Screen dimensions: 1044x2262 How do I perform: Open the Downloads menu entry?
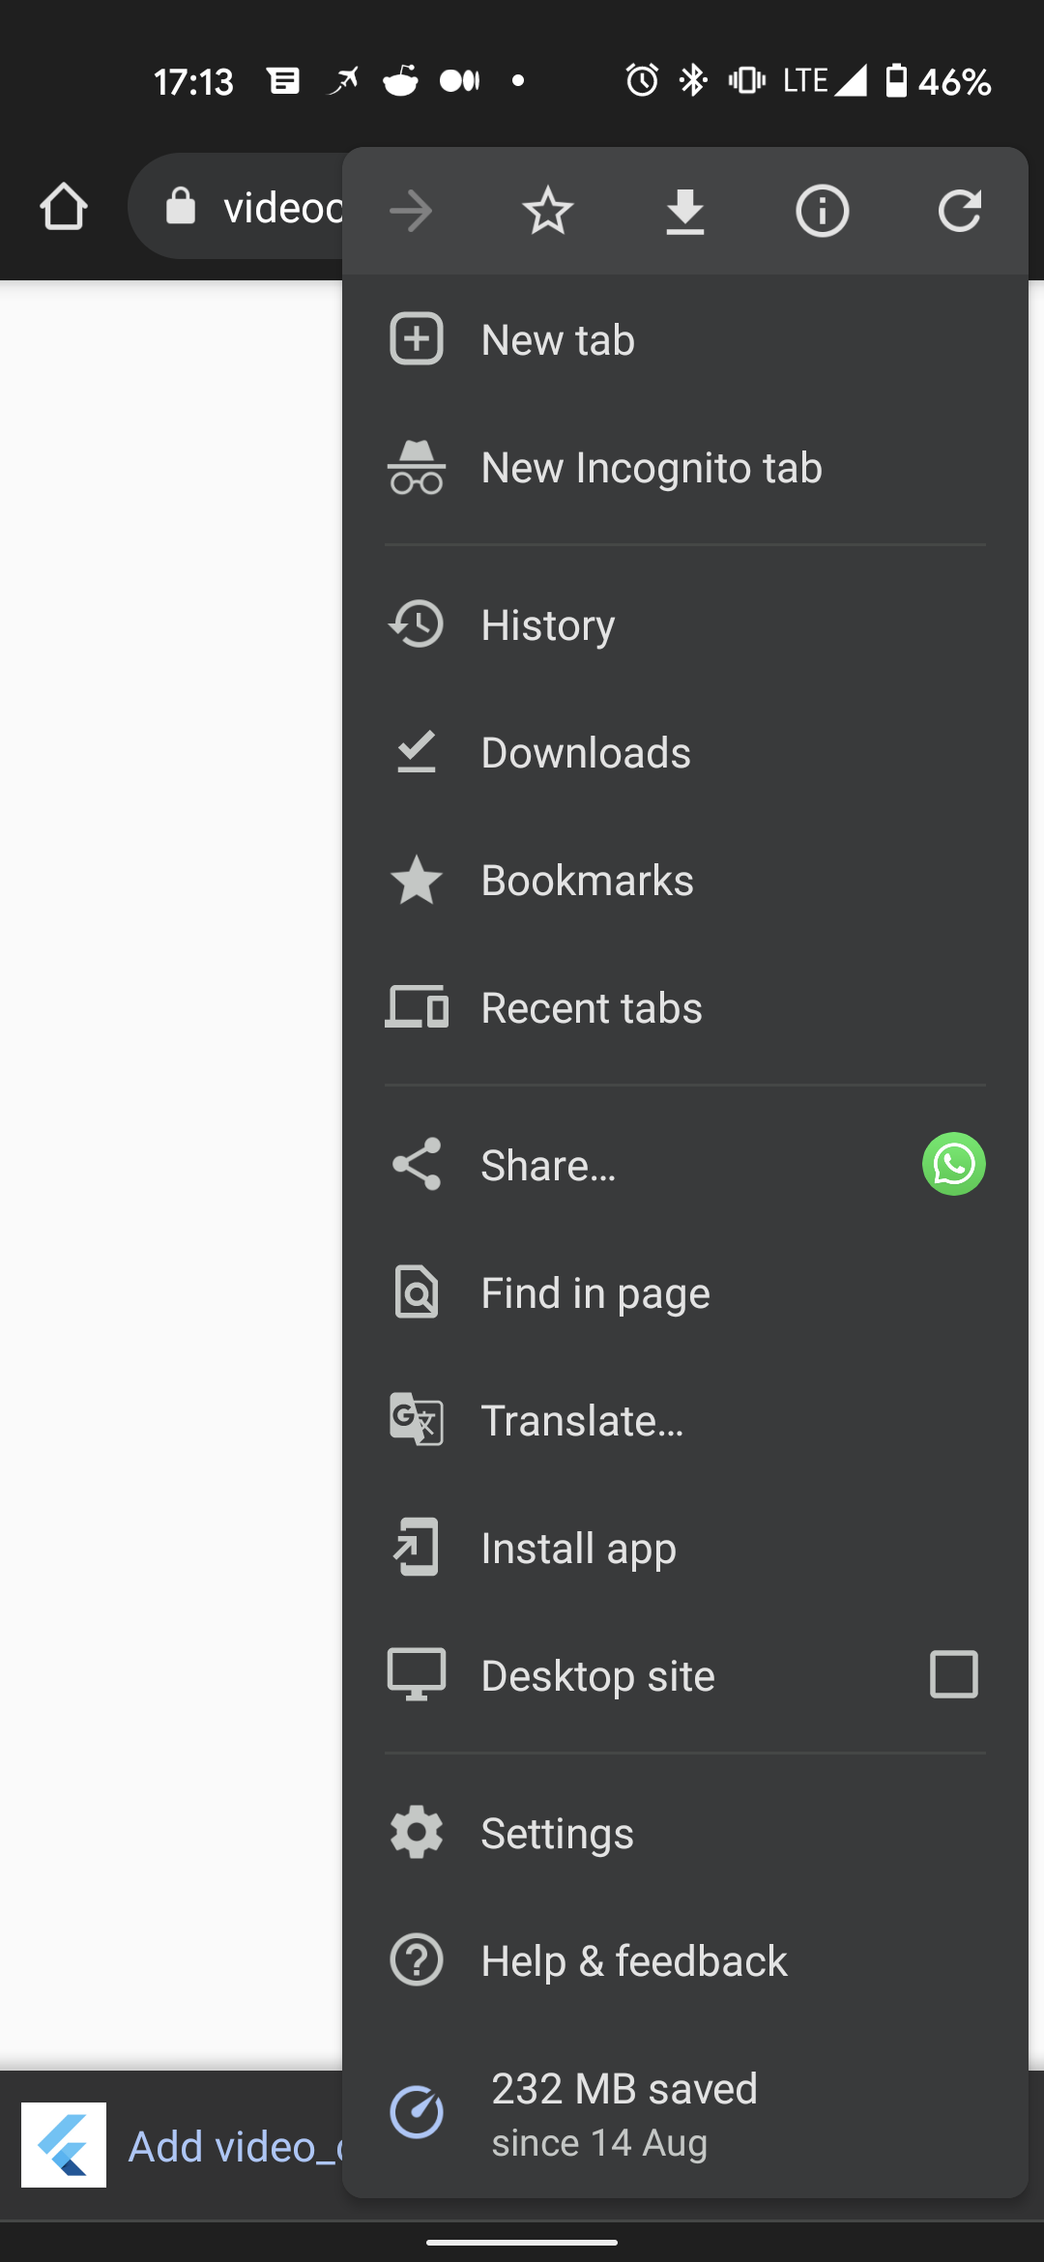coord(586,751)
